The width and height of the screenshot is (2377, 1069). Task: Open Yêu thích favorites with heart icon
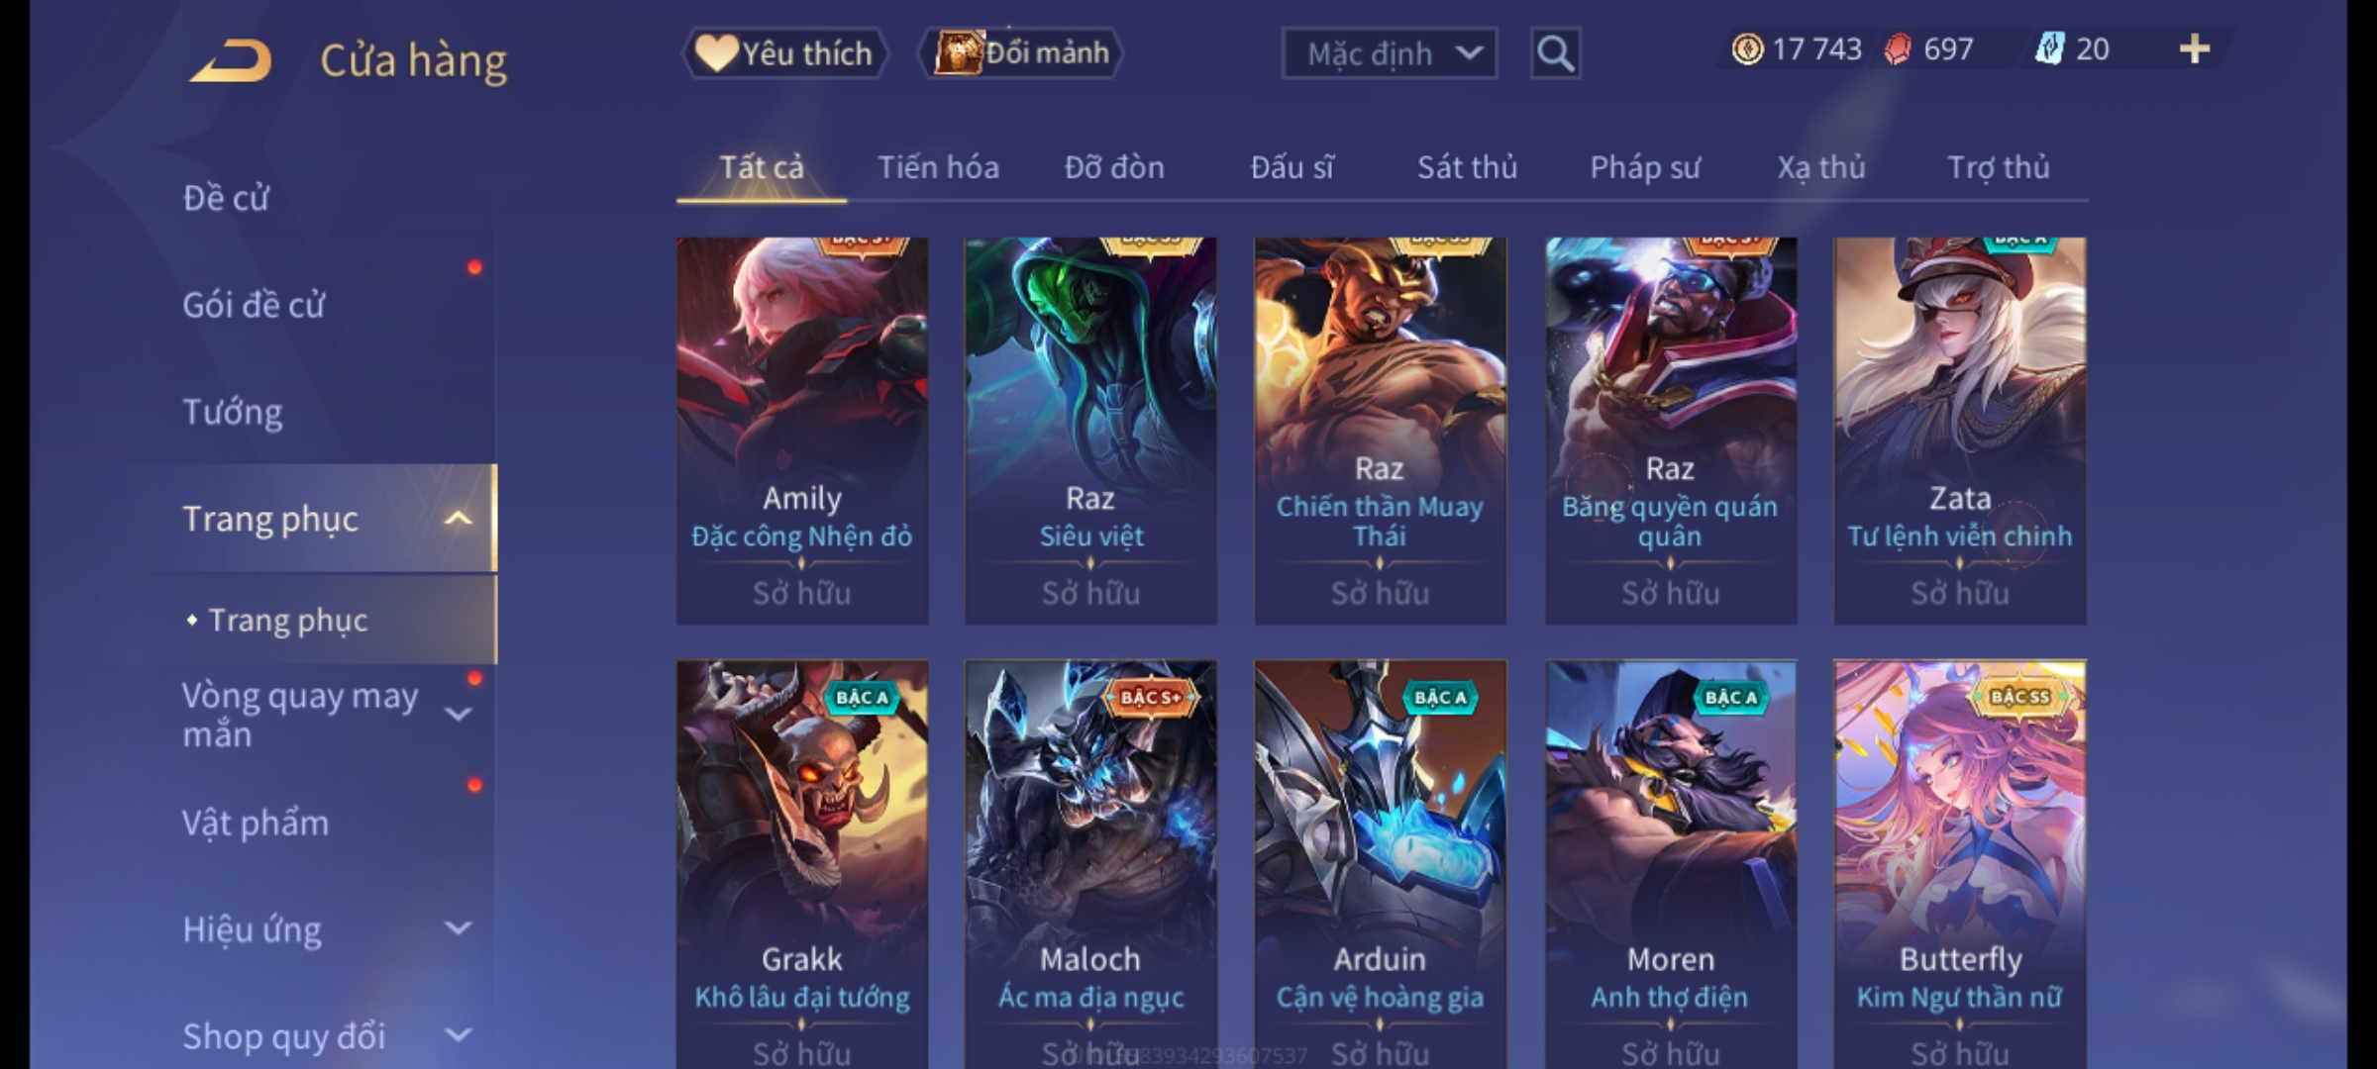tap(784, 53)
